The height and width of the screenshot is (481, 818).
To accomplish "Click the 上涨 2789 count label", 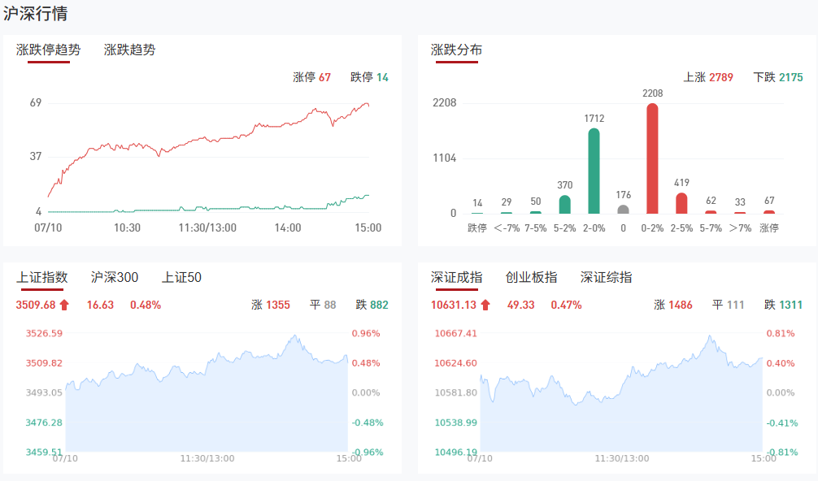I will point(708,77).
